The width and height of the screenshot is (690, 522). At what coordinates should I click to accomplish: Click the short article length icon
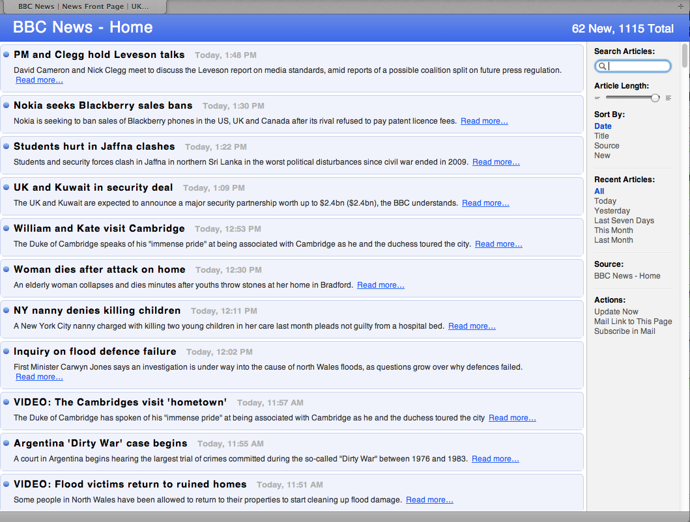[597, 98]
